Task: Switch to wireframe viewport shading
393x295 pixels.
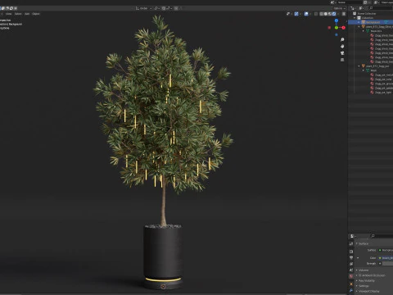Action: [322, 14]
